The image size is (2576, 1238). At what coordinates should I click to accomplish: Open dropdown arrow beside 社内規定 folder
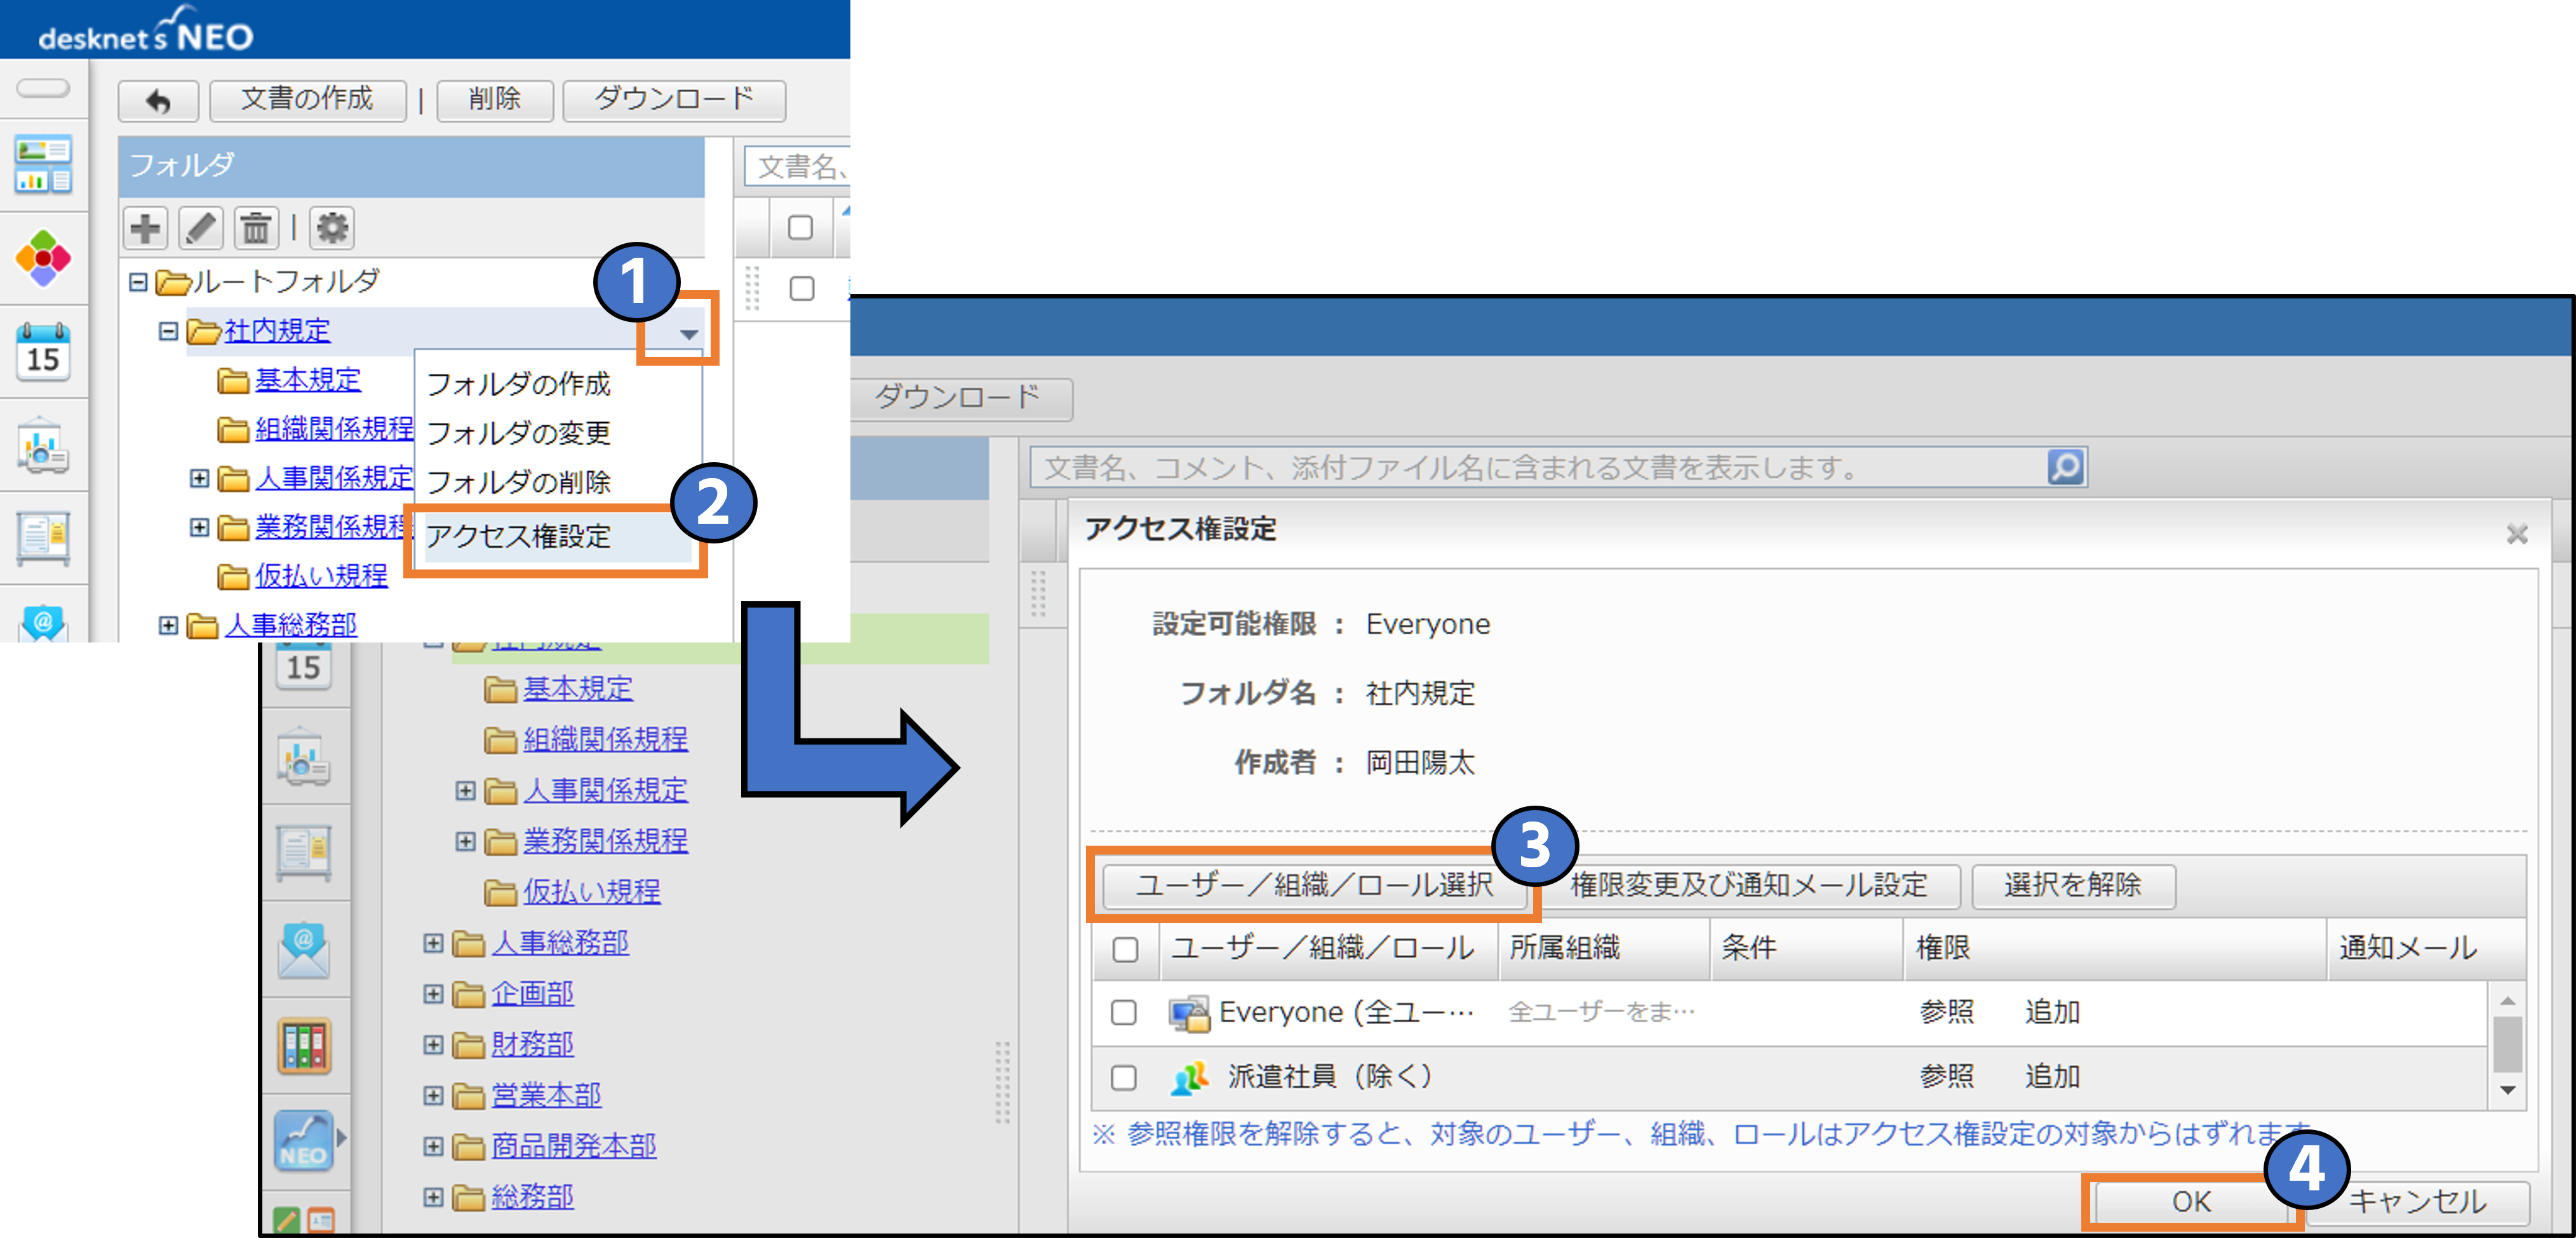pyautogui.click(x=688, y=334)
